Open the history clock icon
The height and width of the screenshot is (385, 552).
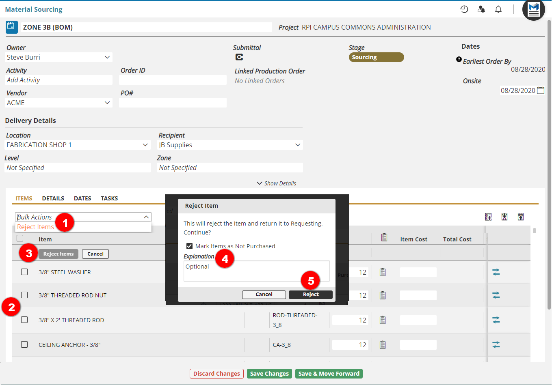[x=464, y=9]
